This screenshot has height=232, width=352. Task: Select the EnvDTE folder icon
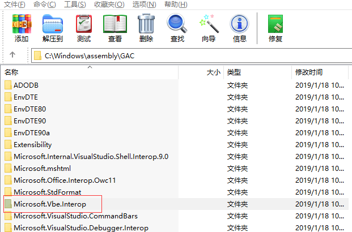pyautogui.click(x=8, y=97)
